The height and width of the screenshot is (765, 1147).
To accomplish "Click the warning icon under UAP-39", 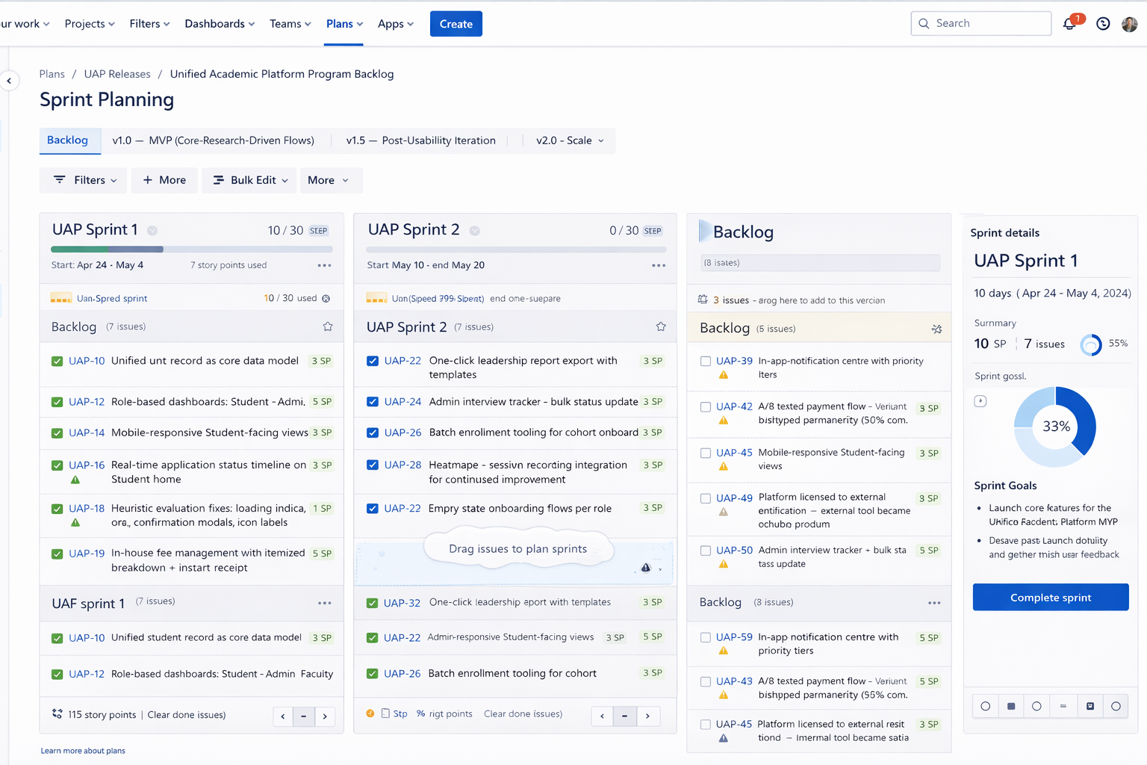I will (723, 375).
